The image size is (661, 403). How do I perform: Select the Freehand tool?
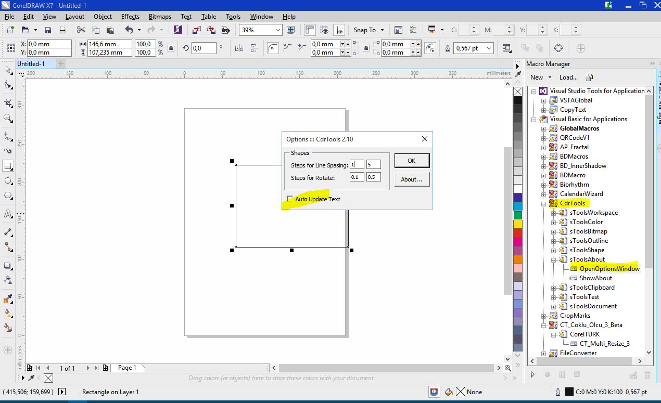8,136
